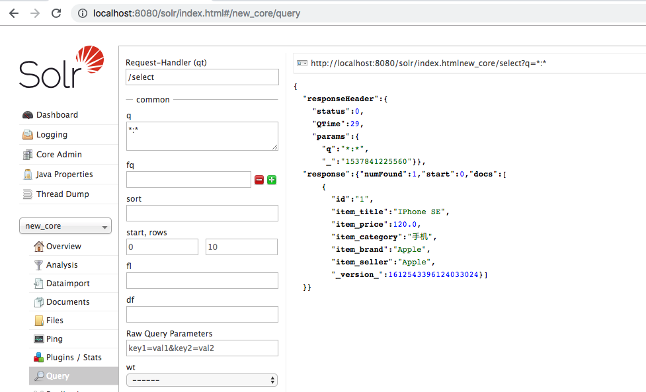Open Thread Dump
646x392 pixels.
coord(63,194)
